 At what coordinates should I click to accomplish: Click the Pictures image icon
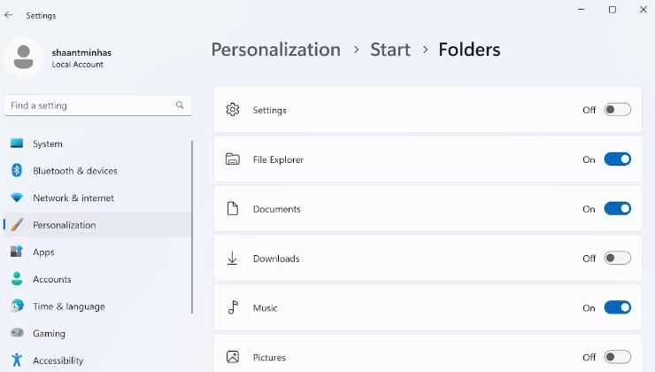click(x=233, y=357)
